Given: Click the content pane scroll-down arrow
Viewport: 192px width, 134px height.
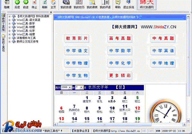Looking at the screenshot, I should (x=188, y=121).
